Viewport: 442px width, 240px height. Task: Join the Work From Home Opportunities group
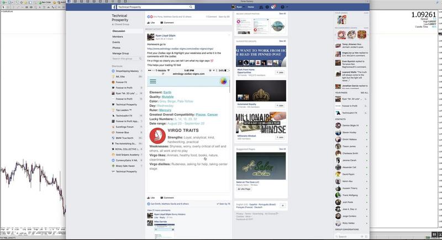pos(280,72)
